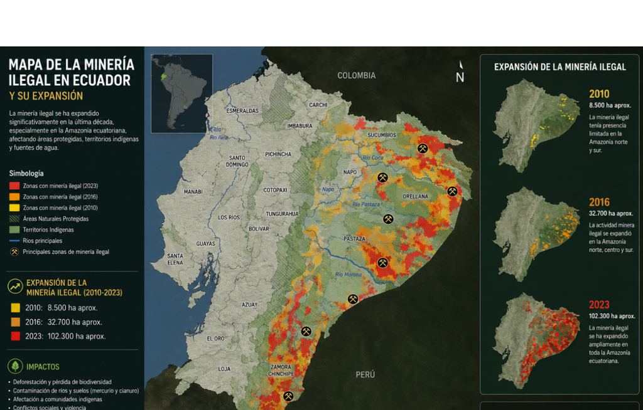Click the red legend swatch for Zonas 2023
643x410 pixels.
(14, 186)
